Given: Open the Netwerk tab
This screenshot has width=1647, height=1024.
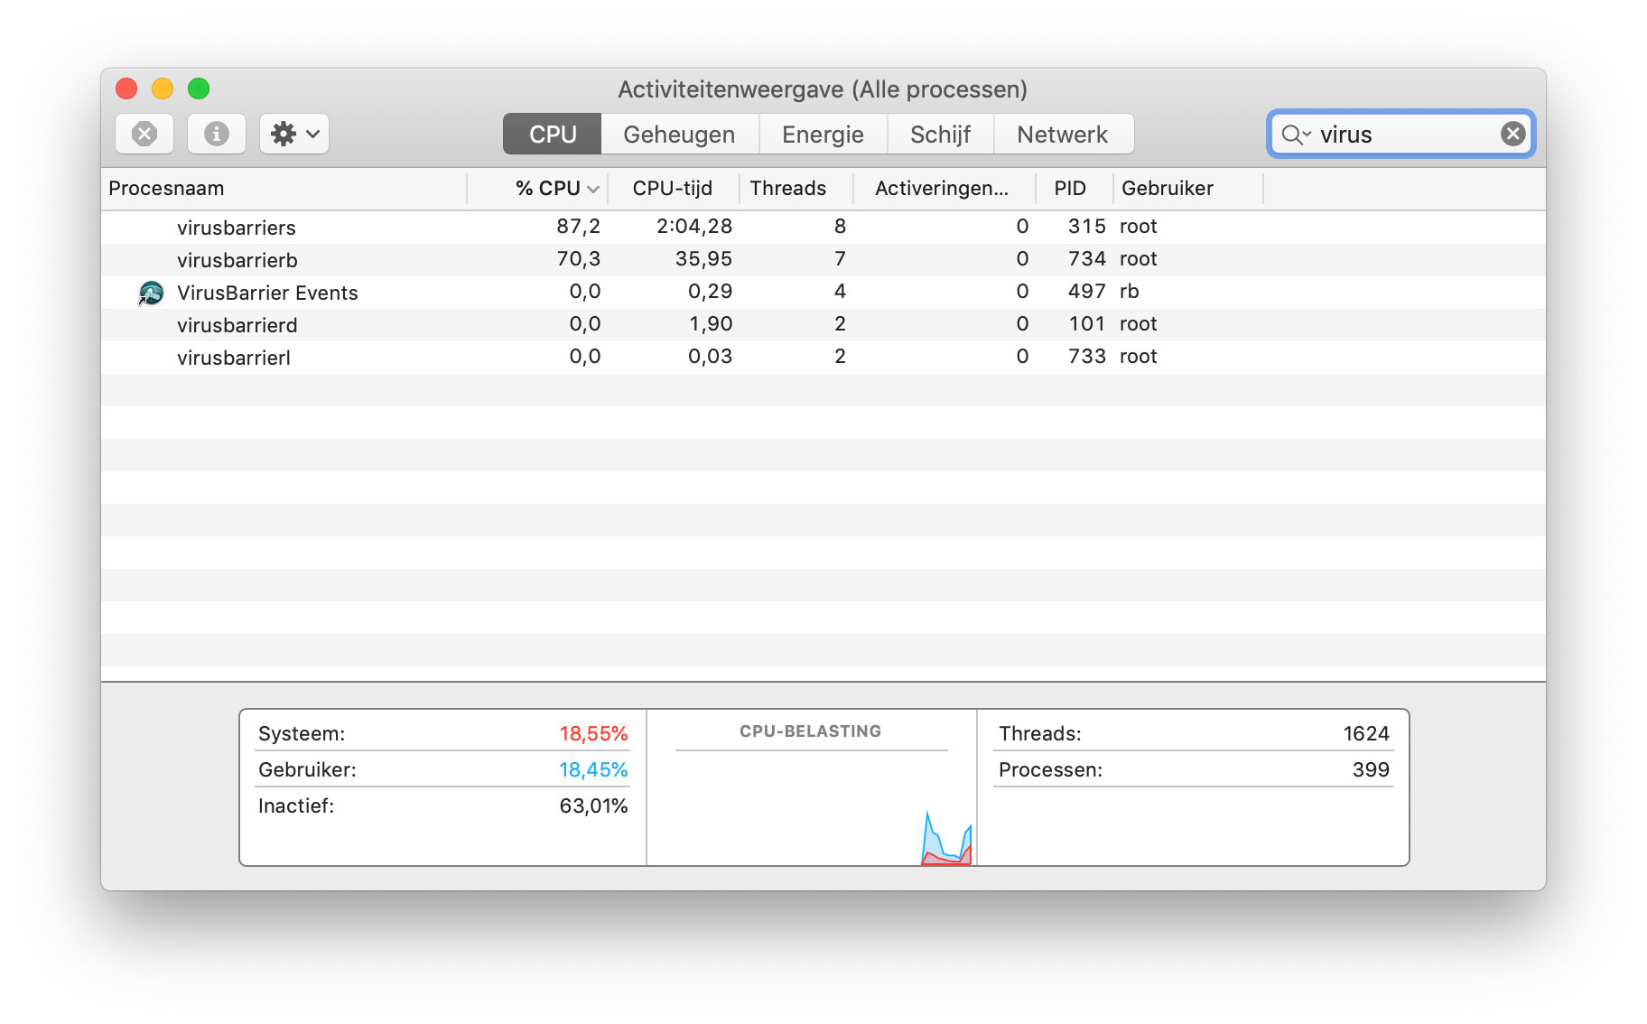Looking at the screenshot, I should click(1063, 134).
